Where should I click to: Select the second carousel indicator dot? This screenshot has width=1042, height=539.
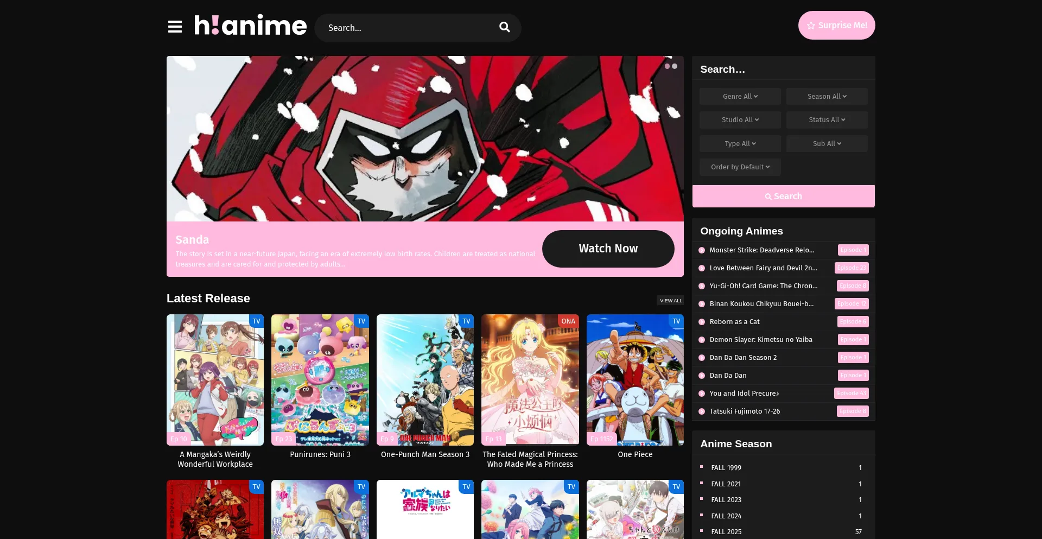pyautogui.click(x=675, y=66)
